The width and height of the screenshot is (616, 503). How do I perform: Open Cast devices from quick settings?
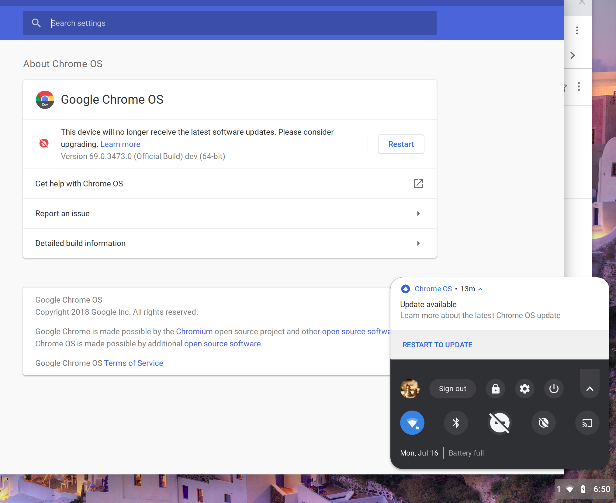click(x=587, y=423)
